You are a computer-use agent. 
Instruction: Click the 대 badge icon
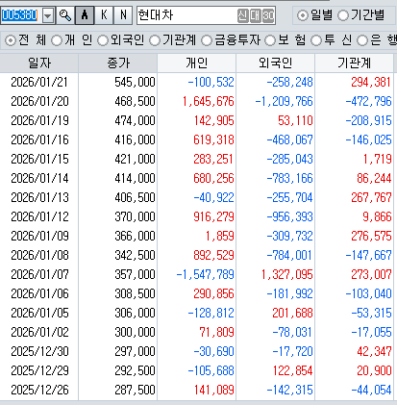(x=256, y=15)
